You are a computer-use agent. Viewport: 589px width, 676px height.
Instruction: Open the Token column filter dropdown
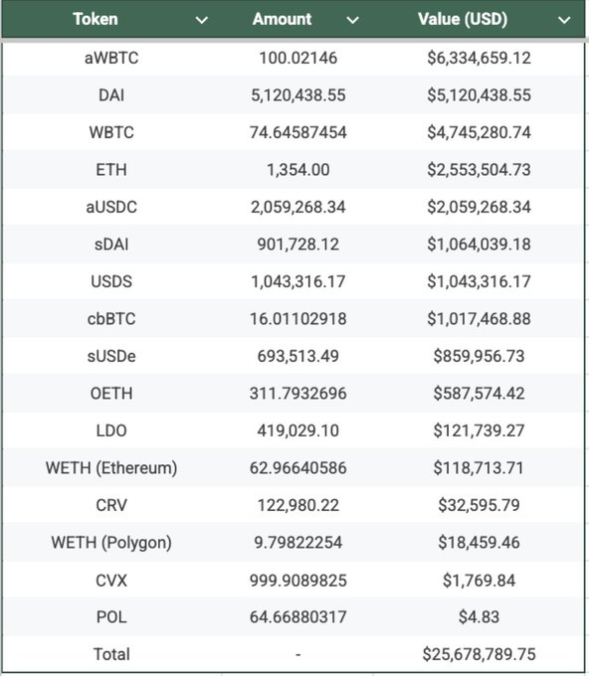pos(202,20)
